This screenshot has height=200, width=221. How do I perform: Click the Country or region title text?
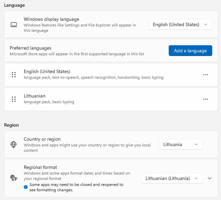click(x=42, y=139)
